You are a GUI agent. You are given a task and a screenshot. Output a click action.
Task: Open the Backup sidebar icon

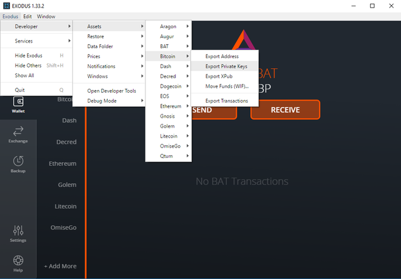coord(18,163)
